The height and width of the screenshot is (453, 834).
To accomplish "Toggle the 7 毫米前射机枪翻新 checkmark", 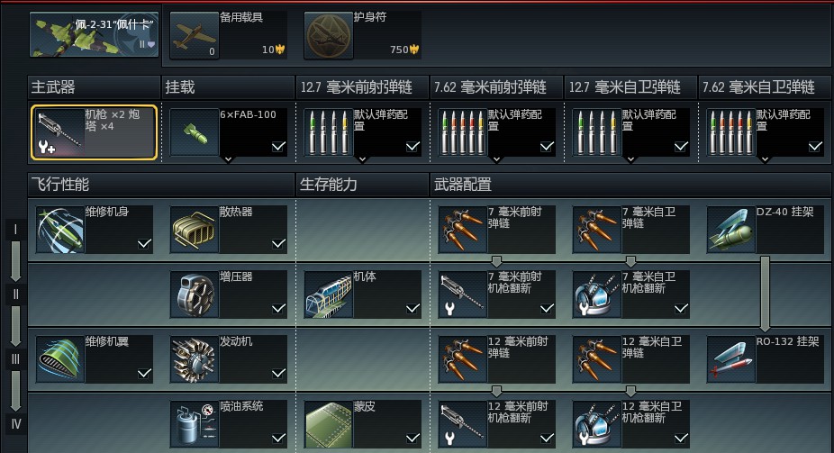I will click(x=547, y=308).
